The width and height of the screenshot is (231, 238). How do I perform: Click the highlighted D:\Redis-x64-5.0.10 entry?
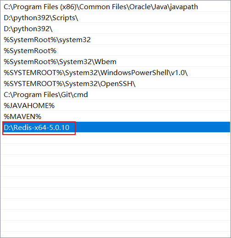pos(115,127)
